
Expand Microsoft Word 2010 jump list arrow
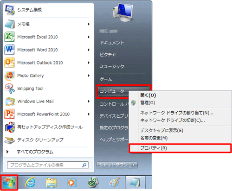89,50
